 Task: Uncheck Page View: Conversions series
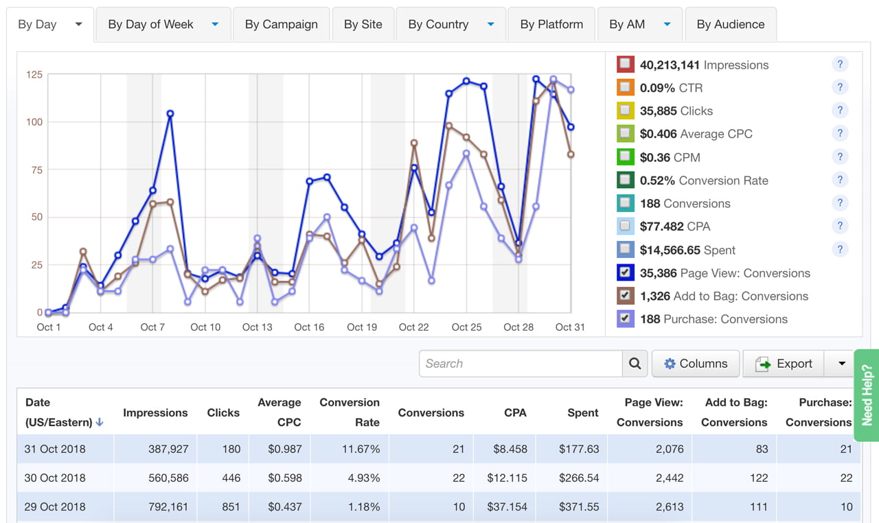[x=625, y=273]
